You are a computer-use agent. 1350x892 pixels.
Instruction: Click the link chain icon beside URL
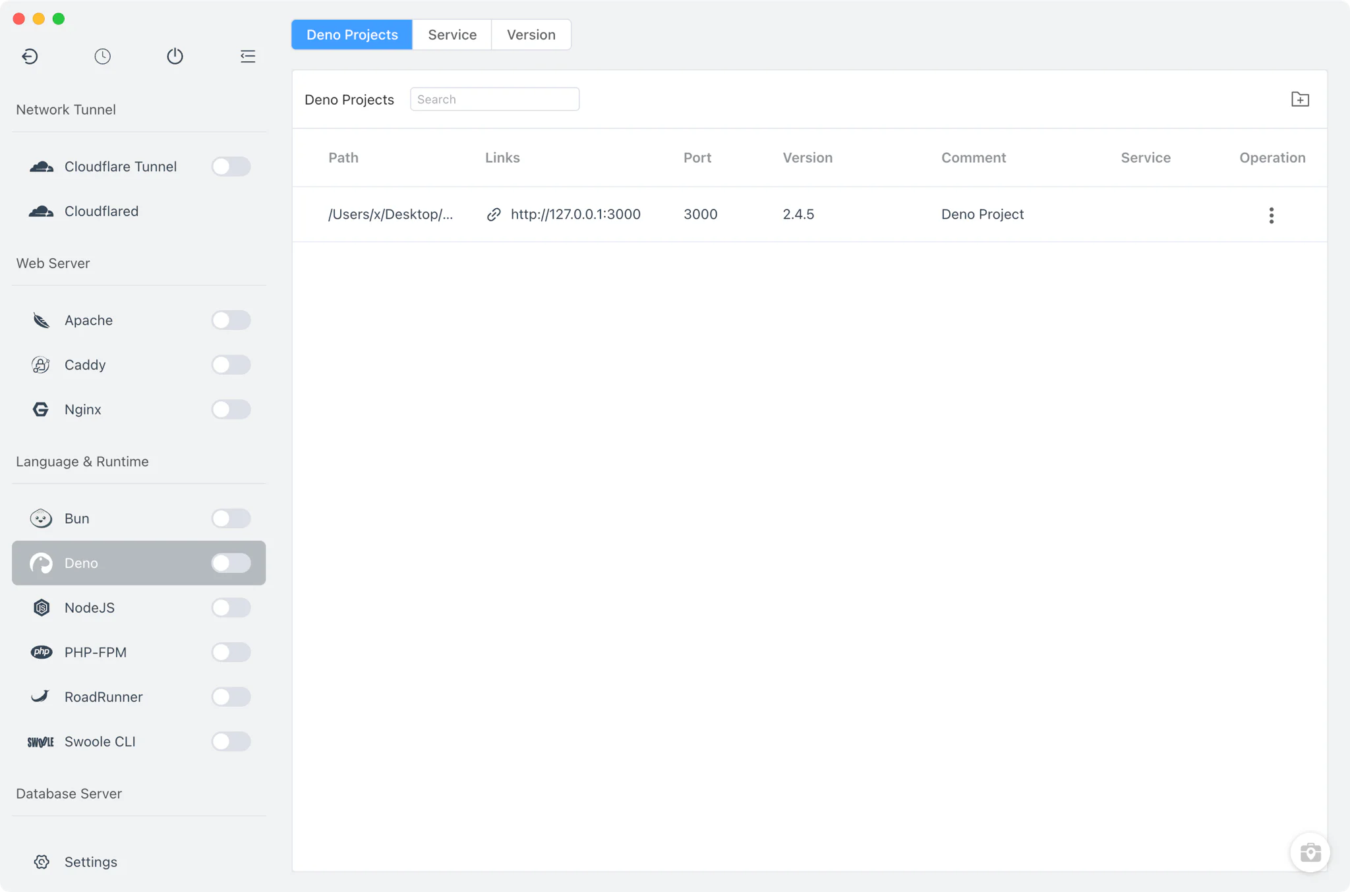coord(494,215)
